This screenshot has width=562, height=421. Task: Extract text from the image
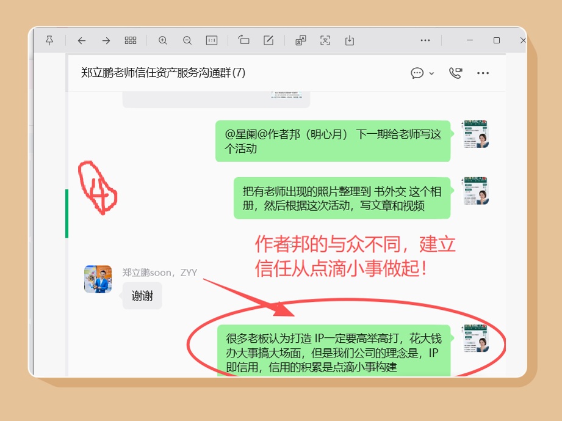tap(325, 40)
